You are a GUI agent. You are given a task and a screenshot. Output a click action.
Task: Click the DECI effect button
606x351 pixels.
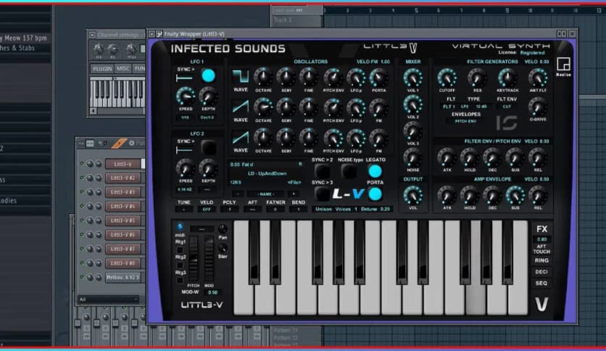[541, 272]
